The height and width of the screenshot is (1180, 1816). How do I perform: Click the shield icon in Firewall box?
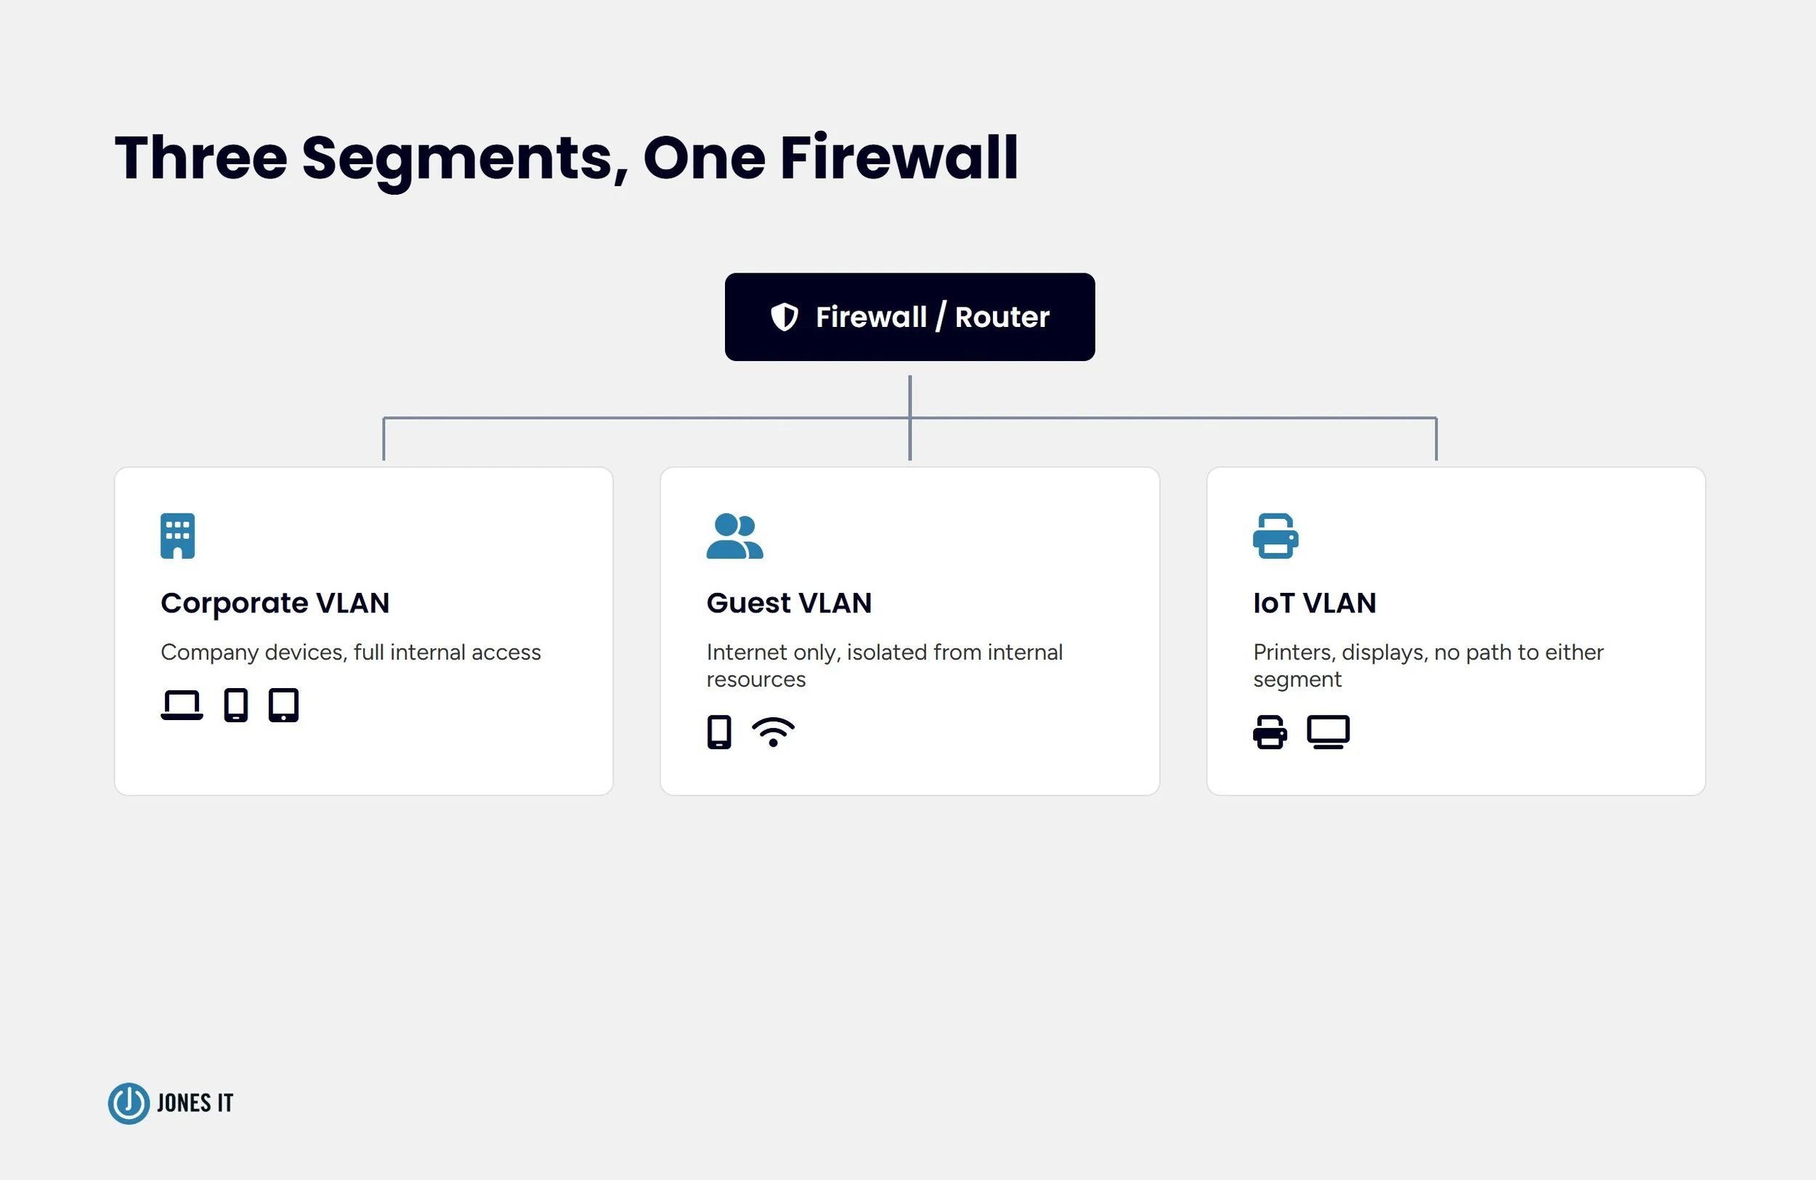[785, 317]
